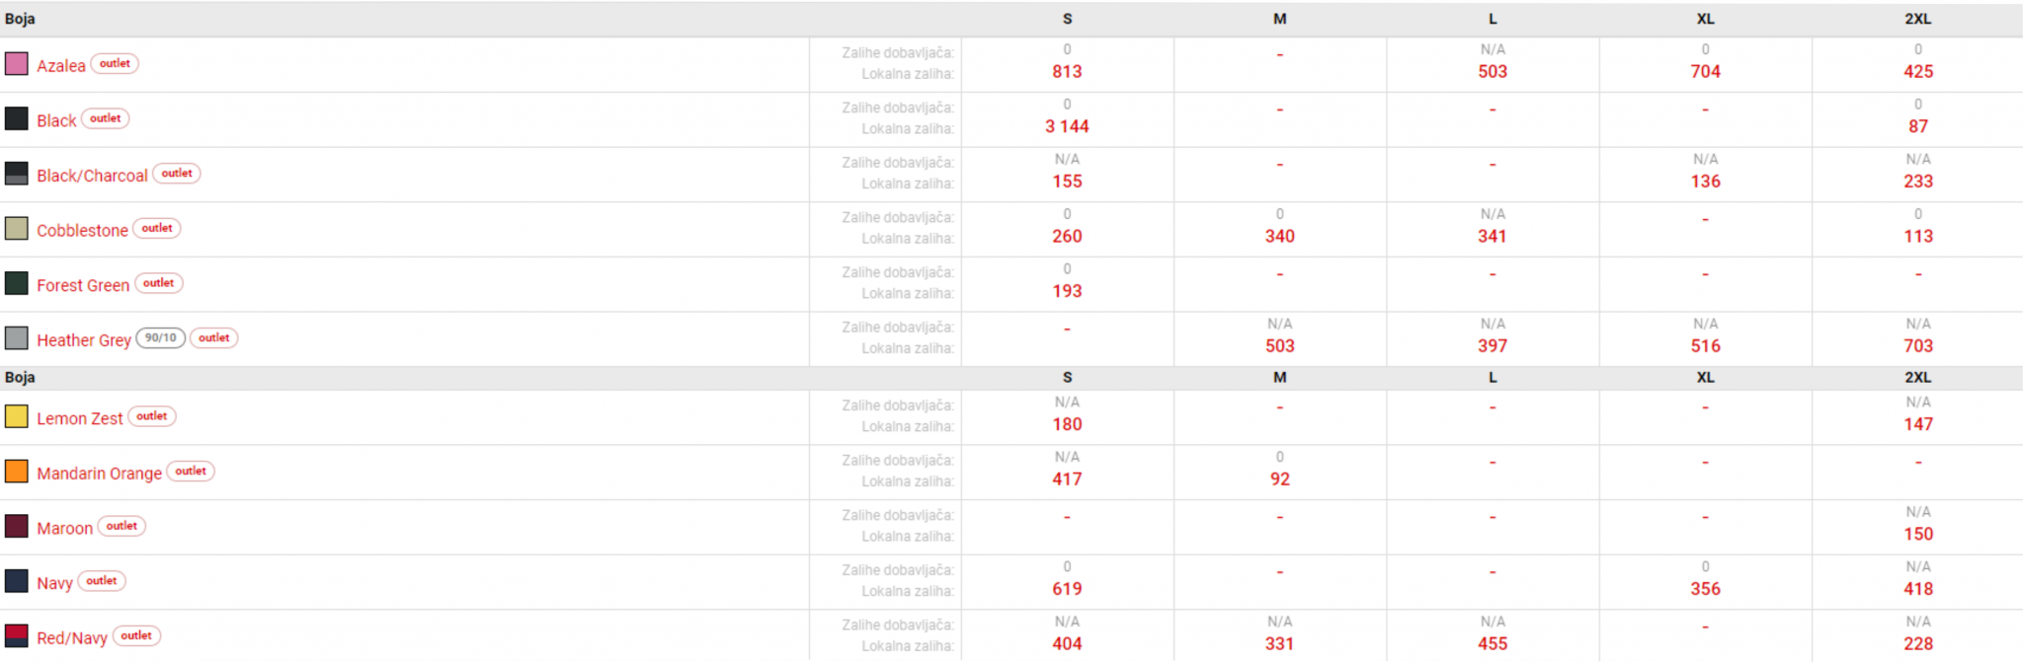Click Heather Grey 2XL stock 703
The image size is (2023, 662).
[x=1918, y=346]
